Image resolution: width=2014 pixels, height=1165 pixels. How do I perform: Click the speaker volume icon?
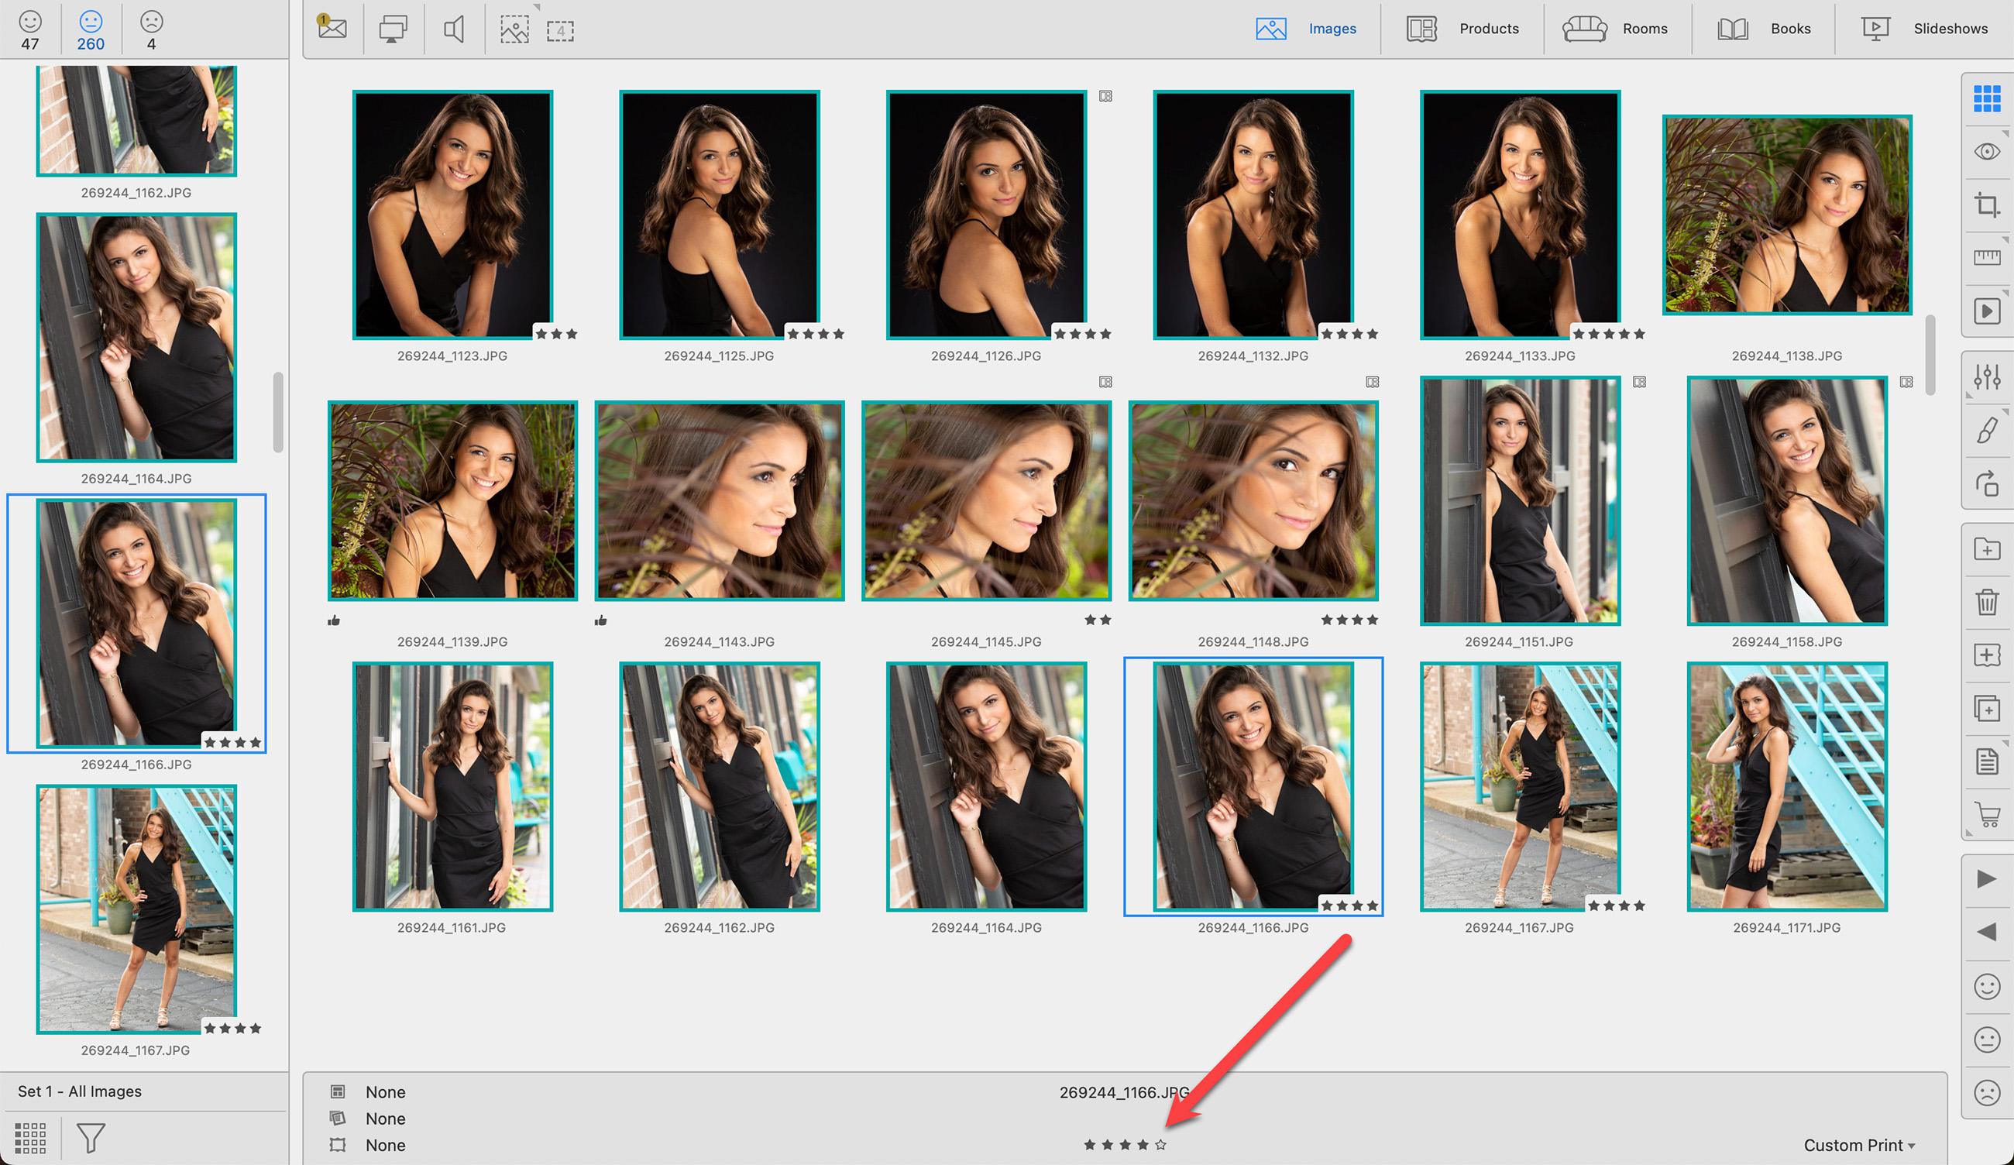pyautogui.click(x=454, y=30)
